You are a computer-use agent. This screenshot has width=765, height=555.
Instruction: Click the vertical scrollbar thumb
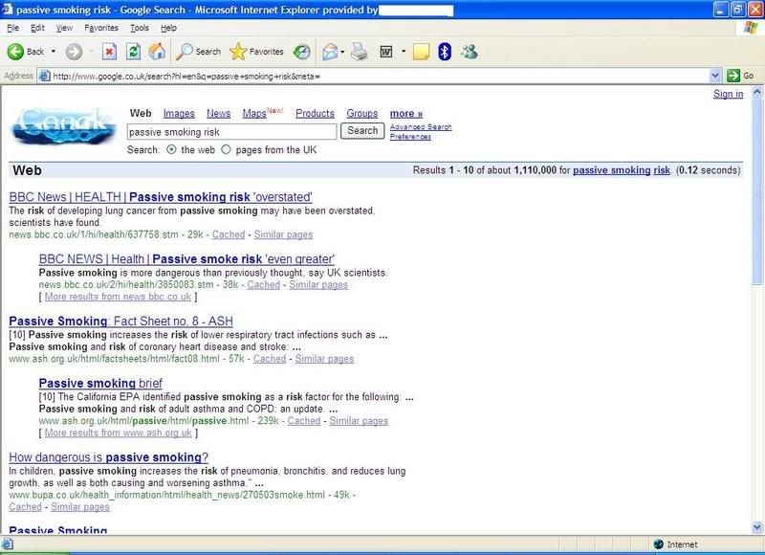(757, 191)
